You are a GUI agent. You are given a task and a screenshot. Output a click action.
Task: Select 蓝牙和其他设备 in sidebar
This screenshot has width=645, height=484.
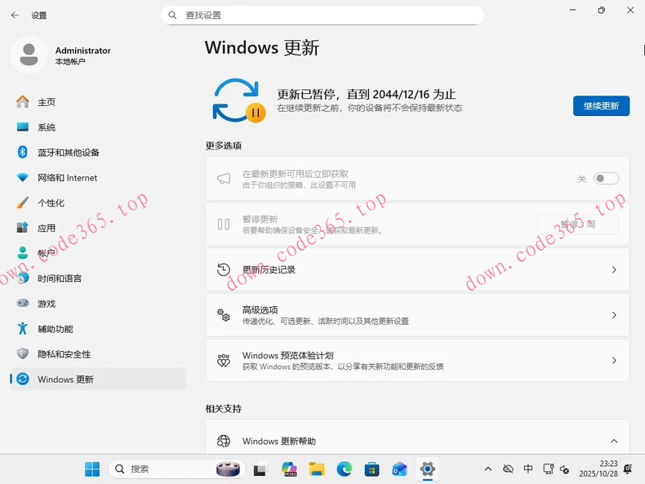click(x=98, y=152)
